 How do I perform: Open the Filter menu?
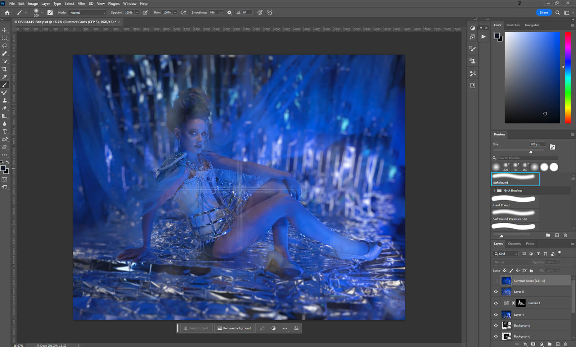81,4
